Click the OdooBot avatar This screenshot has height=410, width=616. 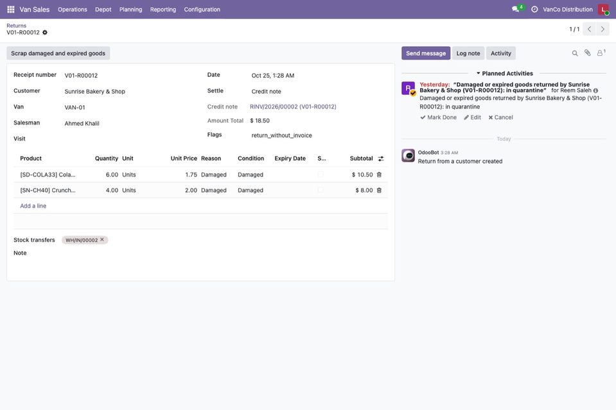[408, 155]
